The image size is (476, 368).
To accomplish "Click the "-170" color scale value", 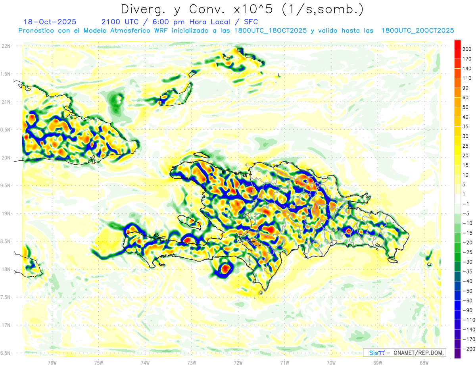I will pyautogui.click(x=468, y=339).
